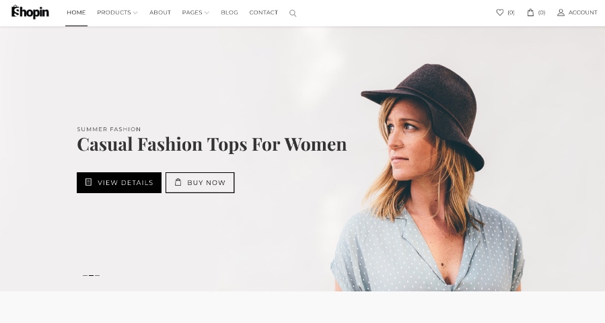Jump to the third slide indicator dash
Screen dimensions: 605x323
coord(97,276)
